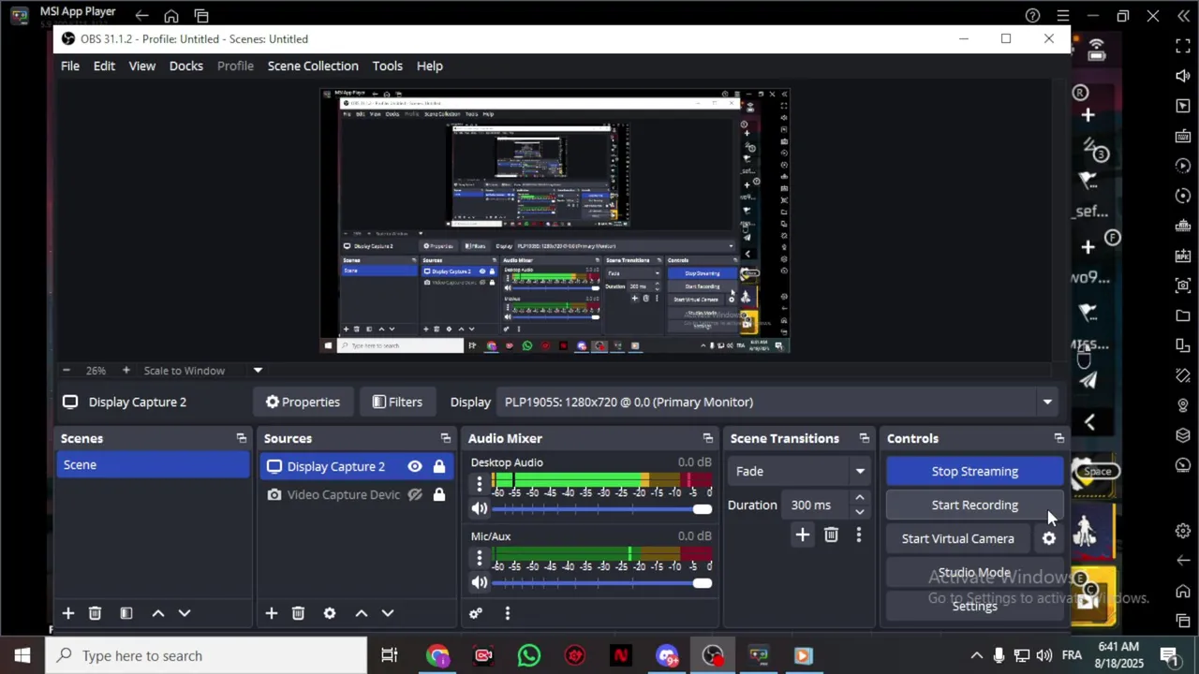Pop out the Scene Transitions dock icon
The width and height of the screenshot is (1199, 674).
tap(865, 438)
